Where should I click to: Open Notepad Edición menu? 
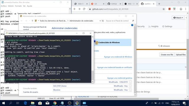(11, 6)
